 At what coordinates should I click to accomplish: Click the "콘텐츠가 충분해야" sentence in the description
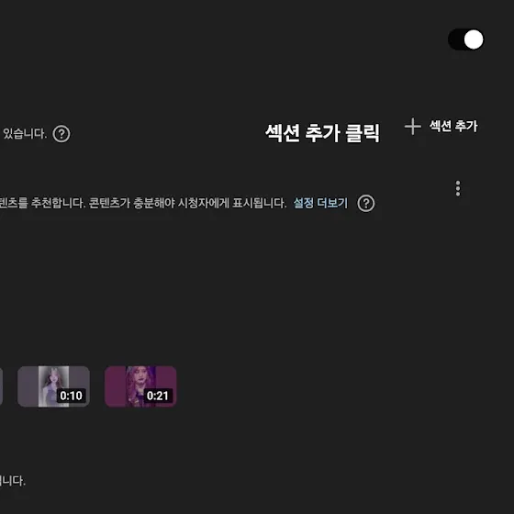131,203
